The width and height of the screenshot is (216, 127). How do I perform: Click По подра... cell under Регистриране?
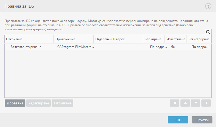click(200, 47)
